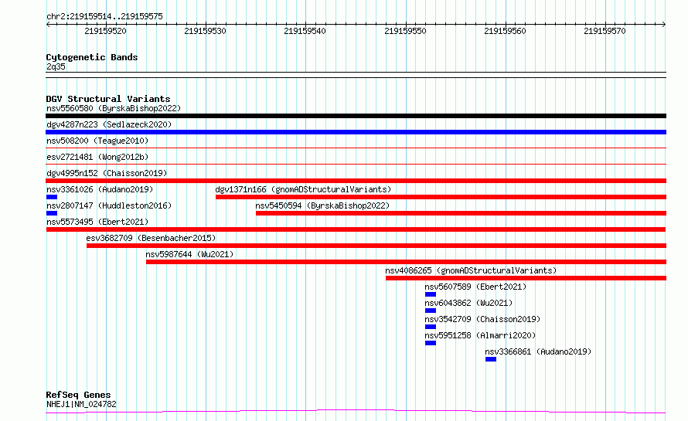Open nsv508200 (Teague2010) variant
Image resolution: width=688 pixels, height=421 pixels.
[97, 141]
